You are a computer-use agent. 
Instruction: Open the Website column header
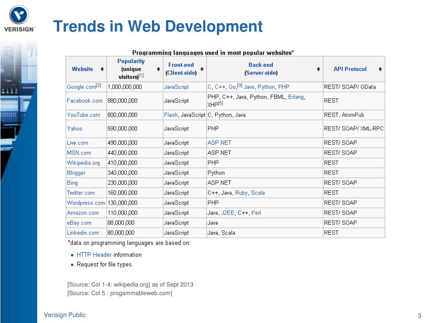tap(82, 69)
